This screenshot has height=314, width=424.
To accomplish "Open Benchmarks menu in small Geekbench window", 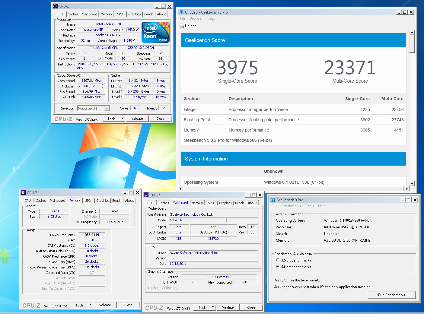I will click(291, 206).
